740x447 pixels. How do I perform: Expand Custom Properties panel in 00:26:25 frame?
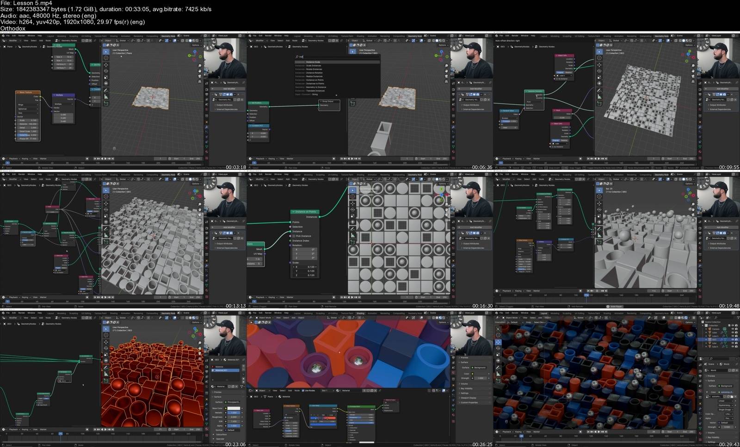[x=469, y=403]
